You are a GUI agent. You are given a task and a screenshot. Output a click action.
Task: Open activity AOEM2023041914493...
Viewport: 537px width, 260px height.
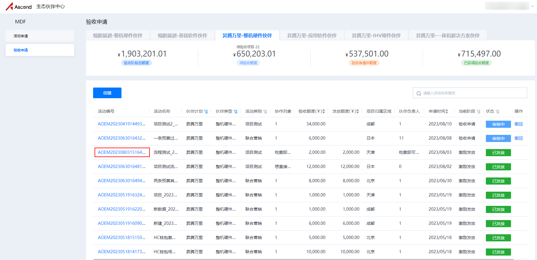pyautogui.click(x=121, y=124)
